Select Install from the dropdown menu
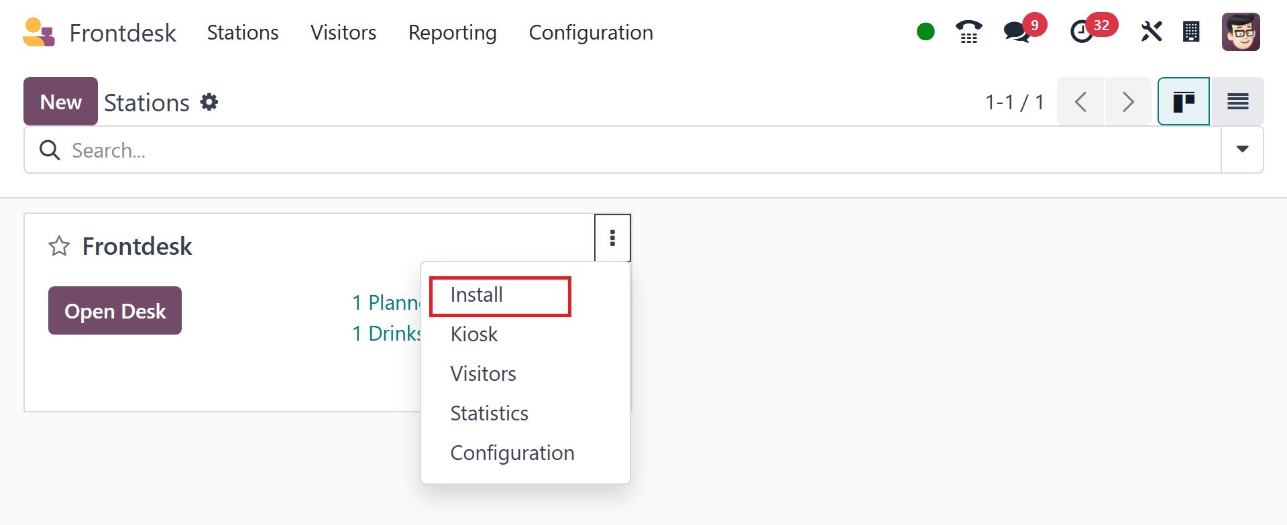The width and height of the screenshot is (1287, 525). 477,295
